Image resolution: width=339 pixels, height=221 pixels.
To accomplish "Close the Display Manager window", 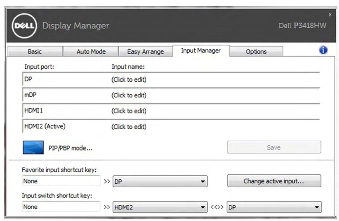I will [x=330, y=15].
